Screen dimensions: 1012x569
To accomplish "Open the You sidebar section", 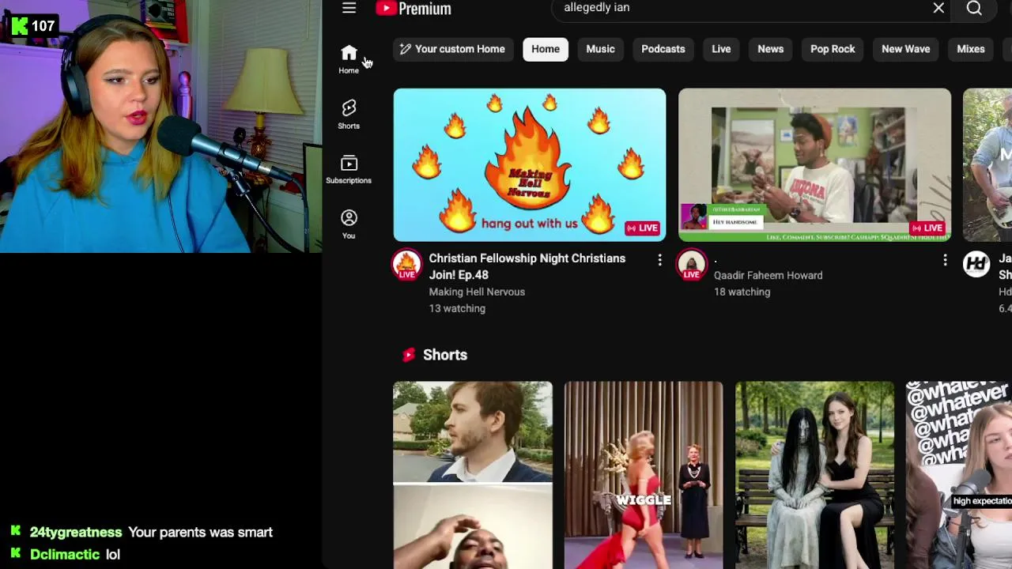I will (x=349, y=224).
